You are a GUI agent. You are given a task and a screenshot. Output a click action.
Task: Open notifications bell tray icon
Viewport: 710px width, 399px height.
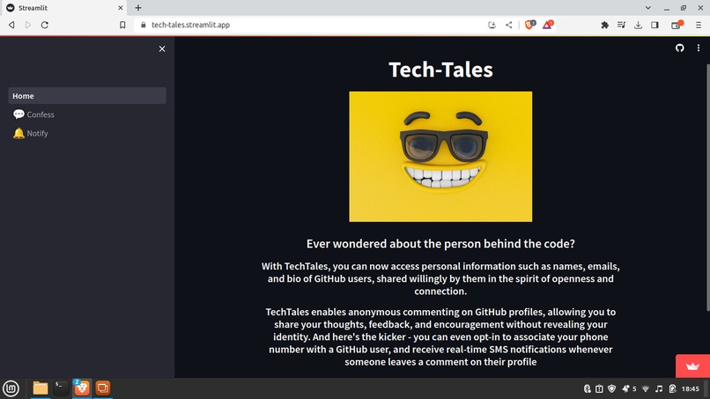[625, 388]
